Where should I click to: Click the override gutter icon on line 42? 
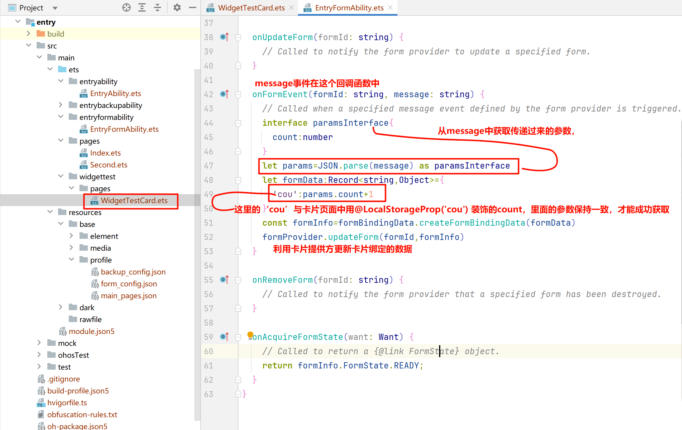pyautogui.click(x=224, y=94)
